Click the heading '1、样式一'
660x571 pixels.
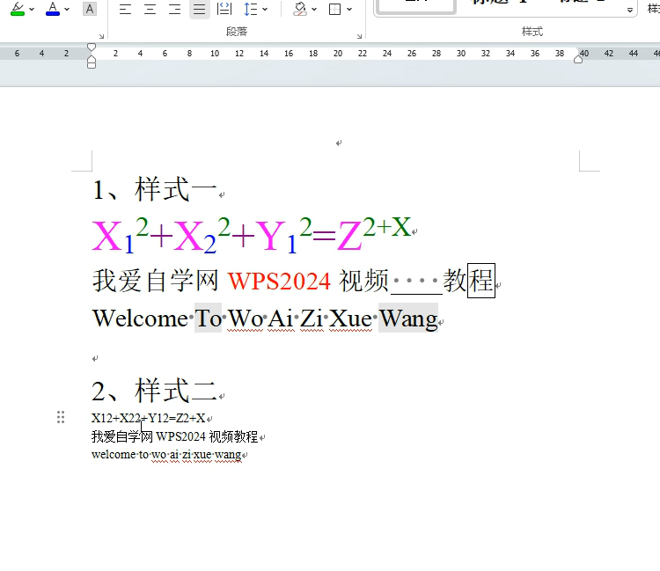pyautogui.click(x=155, y=189)
